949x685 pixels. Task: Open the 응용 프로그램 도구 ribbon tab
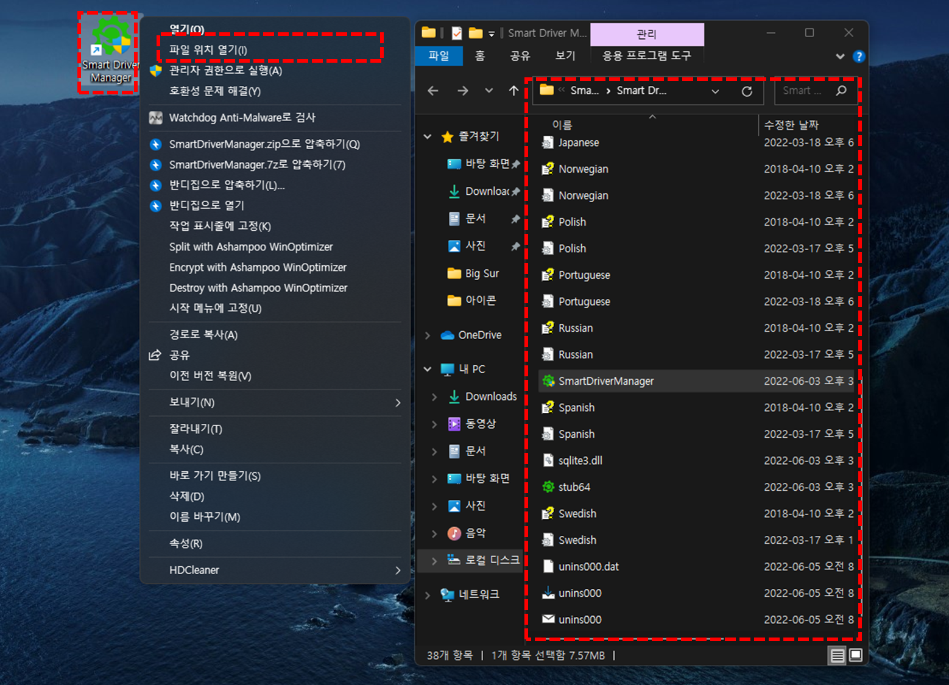coord(646,56)
